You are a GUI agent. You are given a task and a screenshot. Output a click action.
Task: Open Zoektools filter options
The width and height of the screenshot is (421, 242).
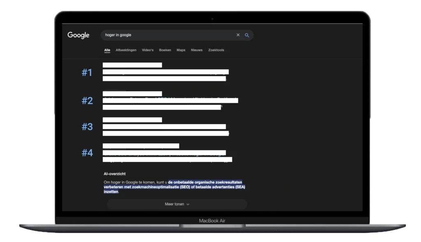pyautogui.click(x=216, y=50)
